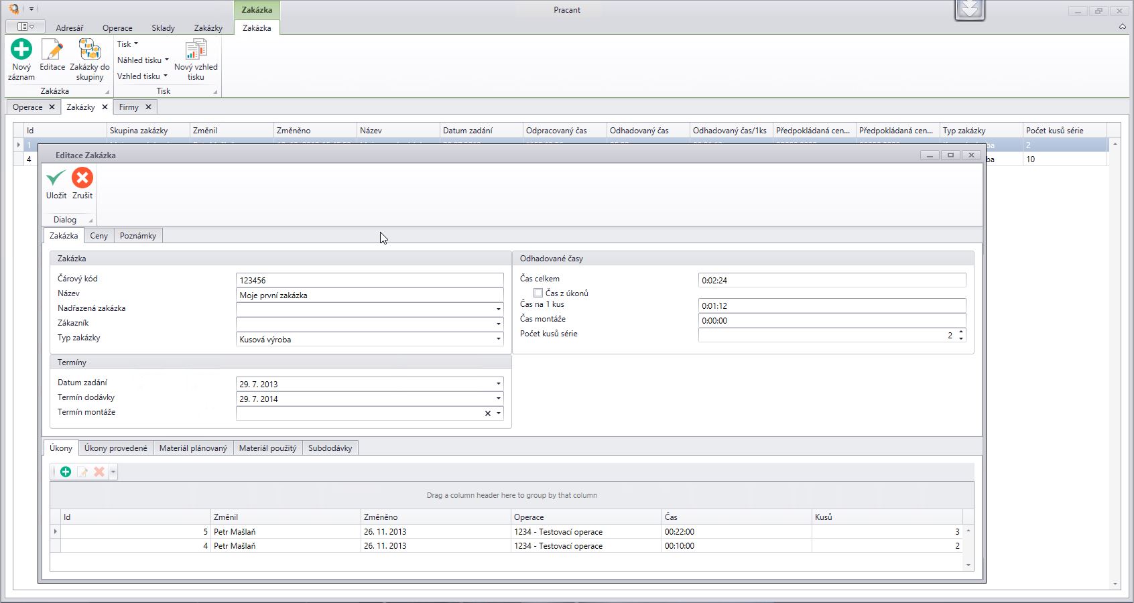Viewport: 1134px width, 603px height.
Task: Click the Čas montáže field
Action: [832, 320]
